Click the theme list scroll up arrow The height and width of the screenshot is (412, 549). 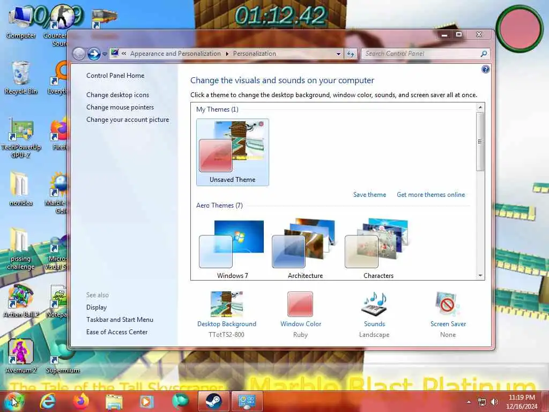(480, 107)
